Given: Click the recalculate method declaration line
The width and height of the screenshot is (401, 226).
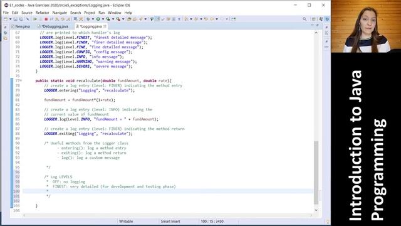Looking at the screenshot, I should (103, 81).
